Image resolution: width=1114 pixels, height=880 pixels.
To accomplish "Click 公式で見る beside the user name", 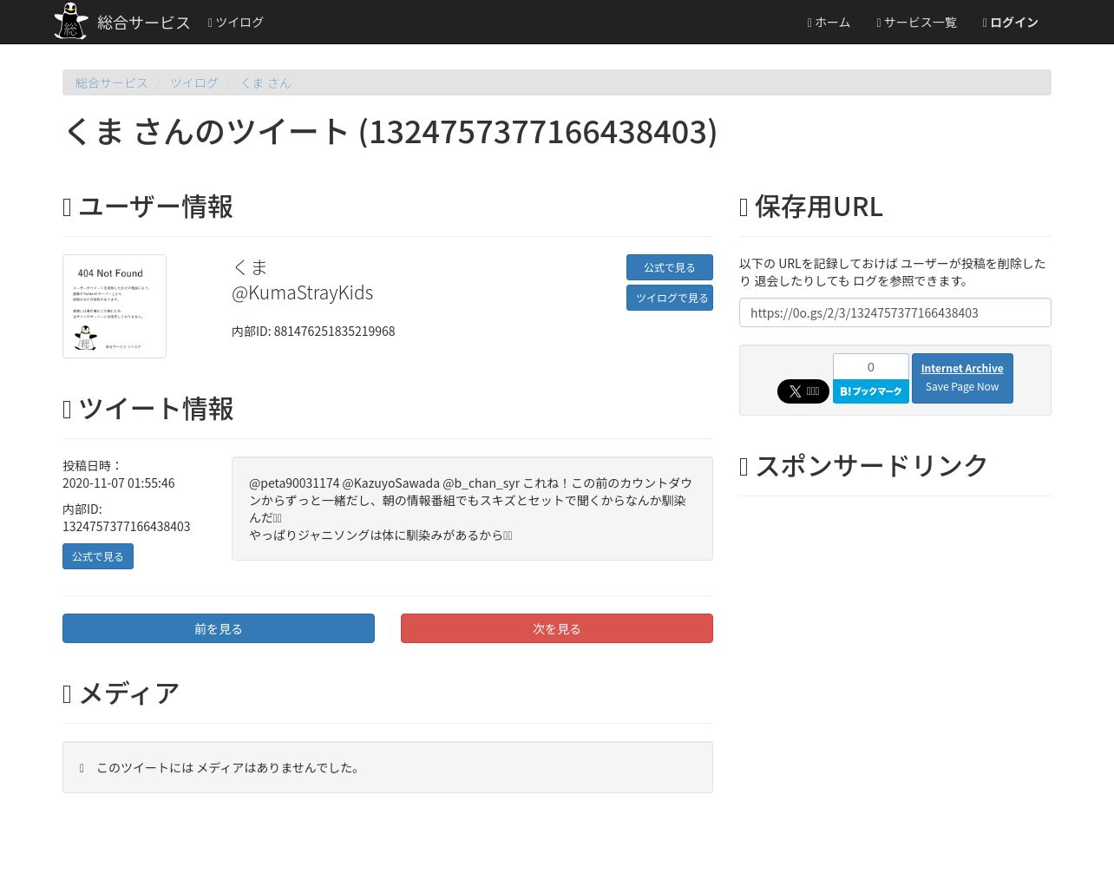I will click(670, 267).
